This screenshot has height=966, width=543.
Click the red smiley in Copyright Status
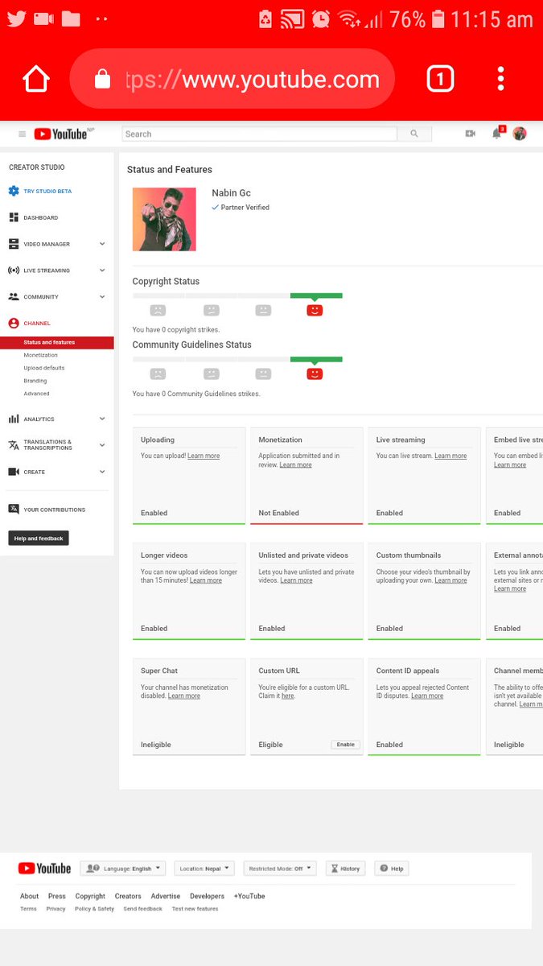(x=315, y=310)
